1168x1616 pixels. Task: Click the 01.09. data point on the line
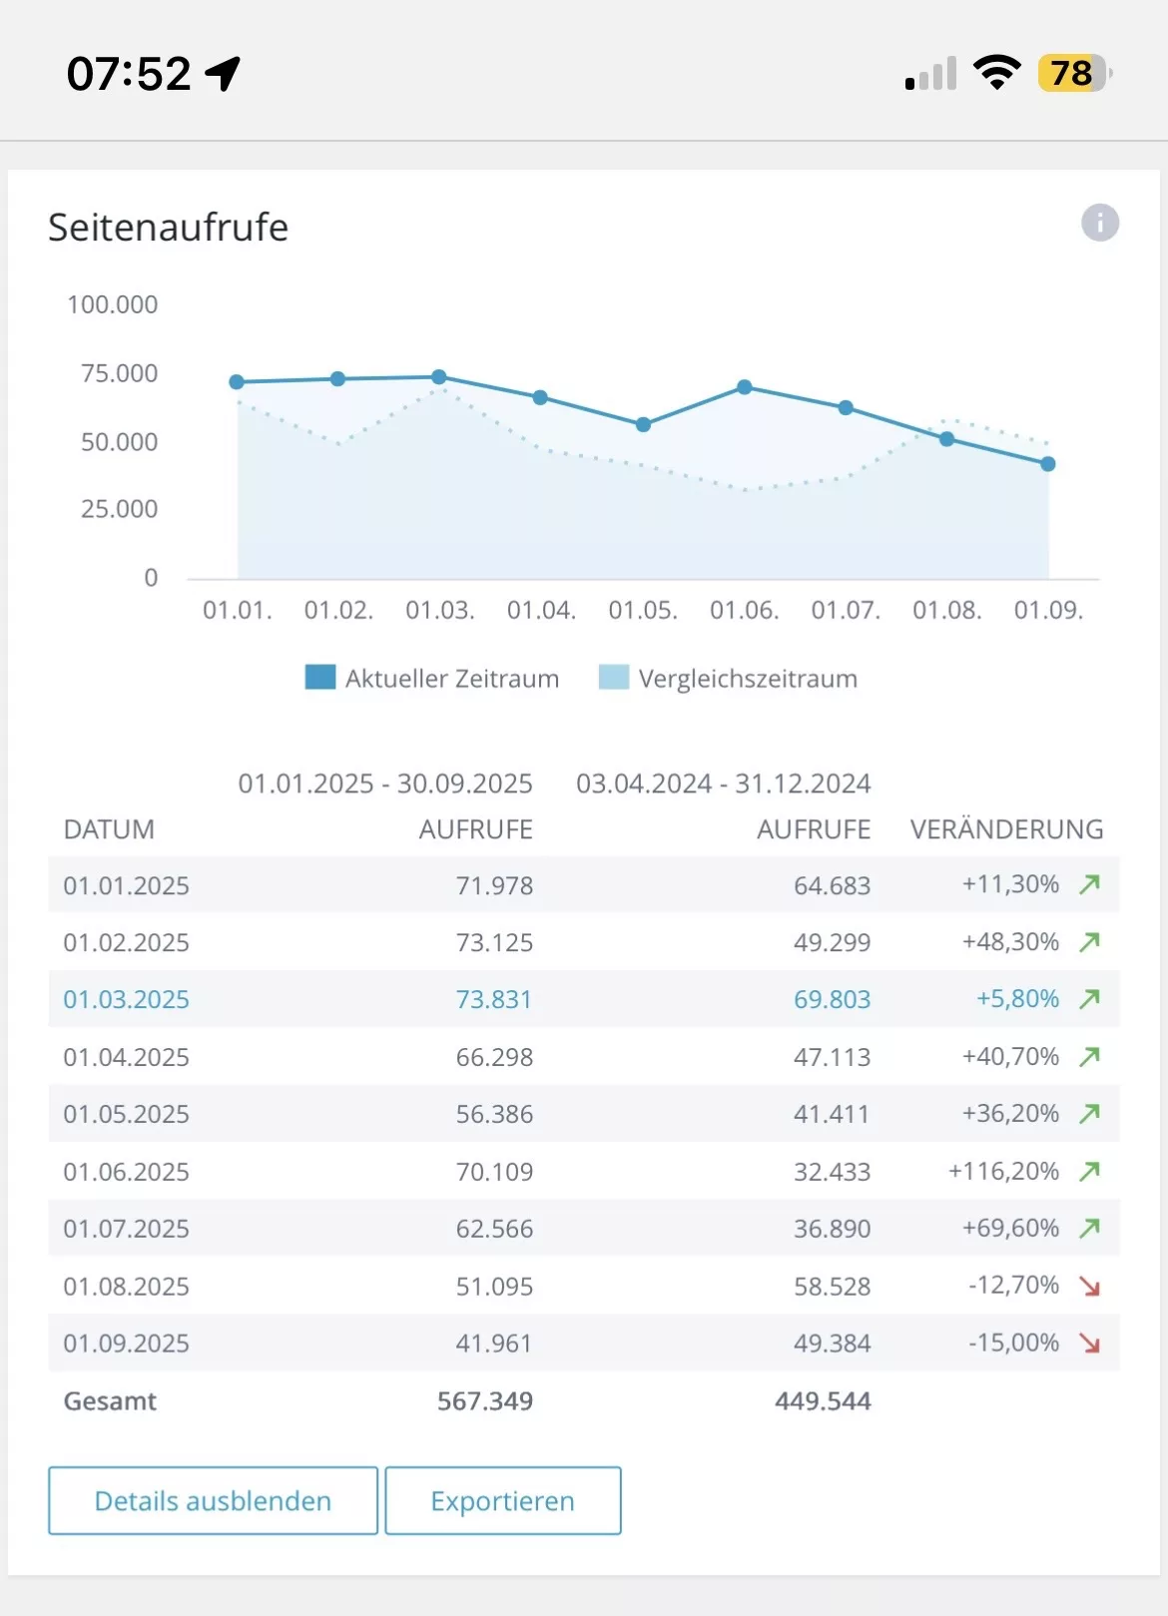pos(1048,464)
